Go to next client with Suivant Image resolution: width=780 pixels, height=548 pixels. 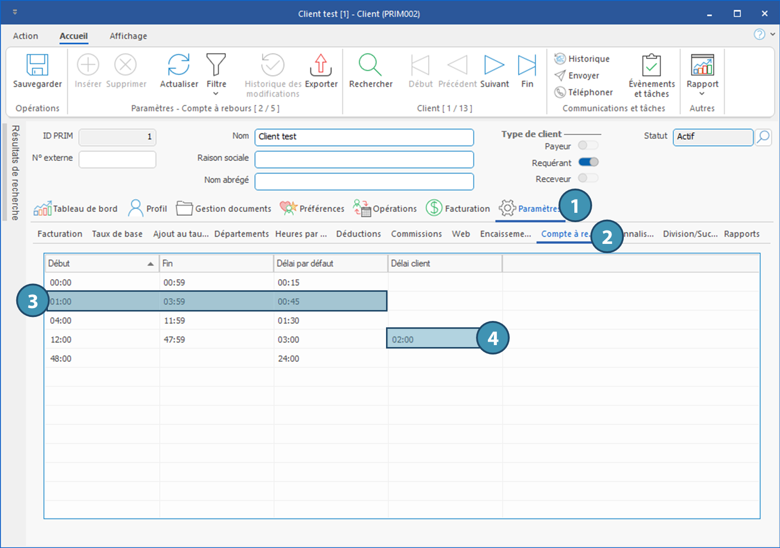(x=494, y=65)
